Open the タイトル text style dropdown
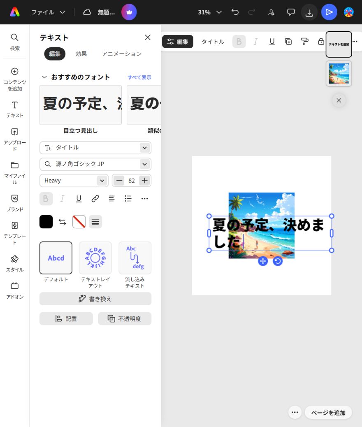The image size is (362, 427). pyautogui.click(x=95, y=148)
